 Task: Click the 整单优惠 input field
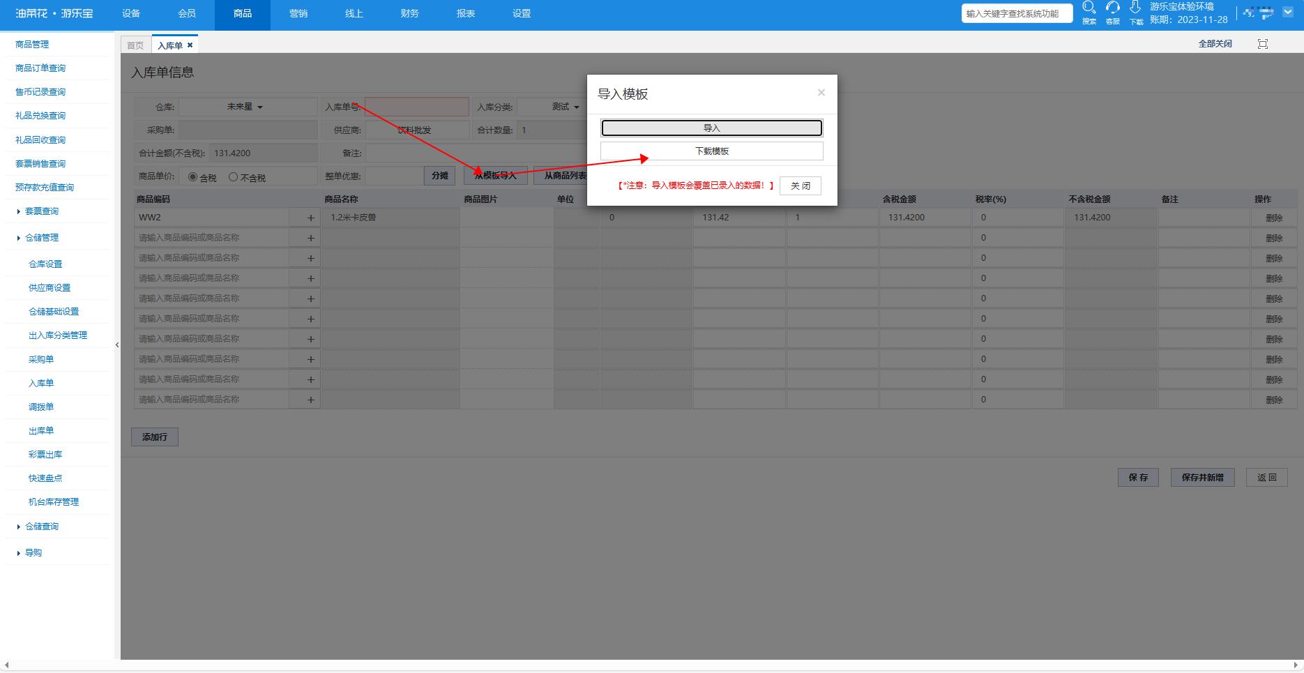pyautogui.click(x=394, y=176)
